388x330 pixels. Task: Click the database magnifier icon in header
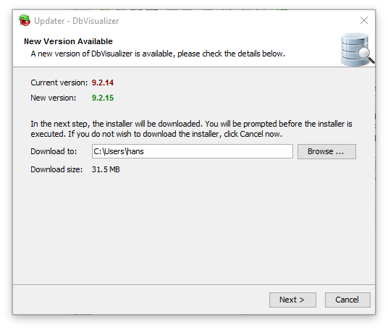point(357,49)
